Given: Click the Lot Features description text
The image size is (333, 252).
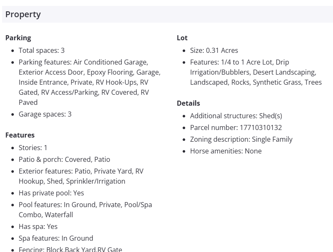Looking at the screenshot, I should [x=255, y=72].
